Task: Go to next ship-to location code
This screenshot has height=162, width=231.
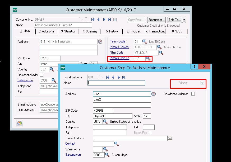Action: click(119, 77)
